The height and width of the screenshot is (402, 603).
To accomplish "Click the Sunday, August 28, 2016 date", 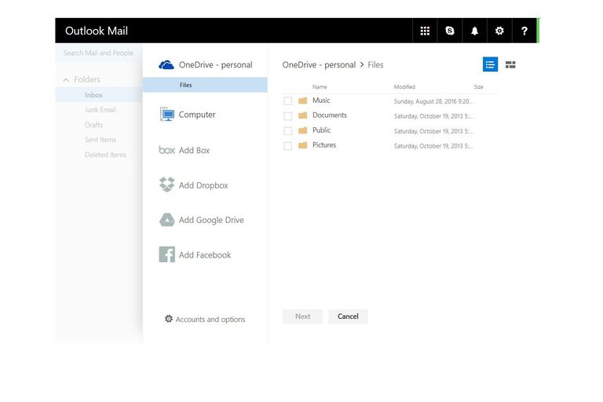I will point(433,101).
